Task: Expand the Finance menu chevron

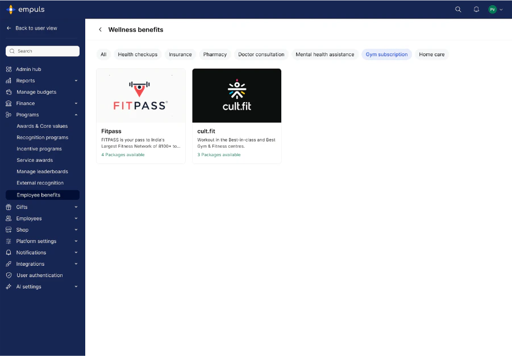Action: click(x=76, y=103)
